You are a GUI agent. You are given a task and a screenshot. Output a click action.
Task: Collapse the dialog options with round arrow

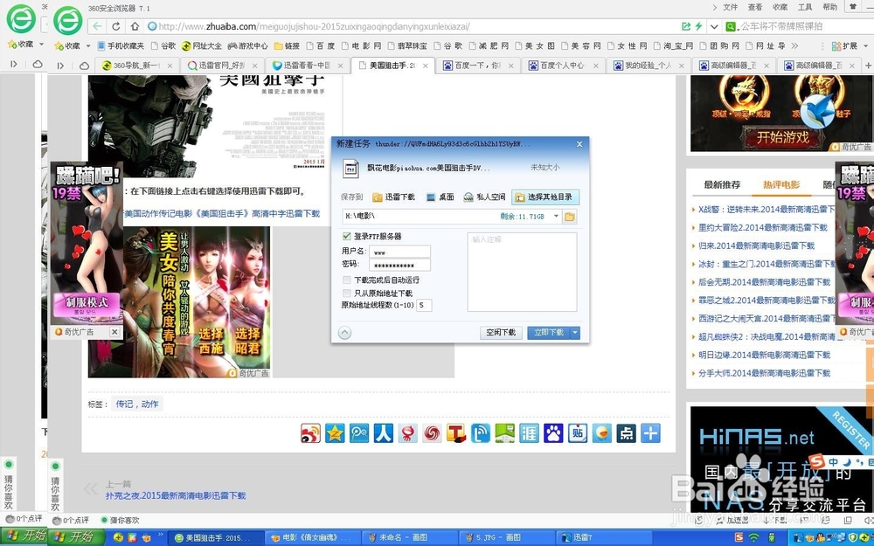(x=344, y=333)
